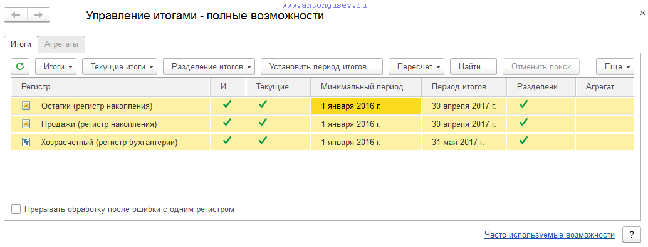
Task: Select Продажи (регистр накопления) row text
Action: coord(99,124)
